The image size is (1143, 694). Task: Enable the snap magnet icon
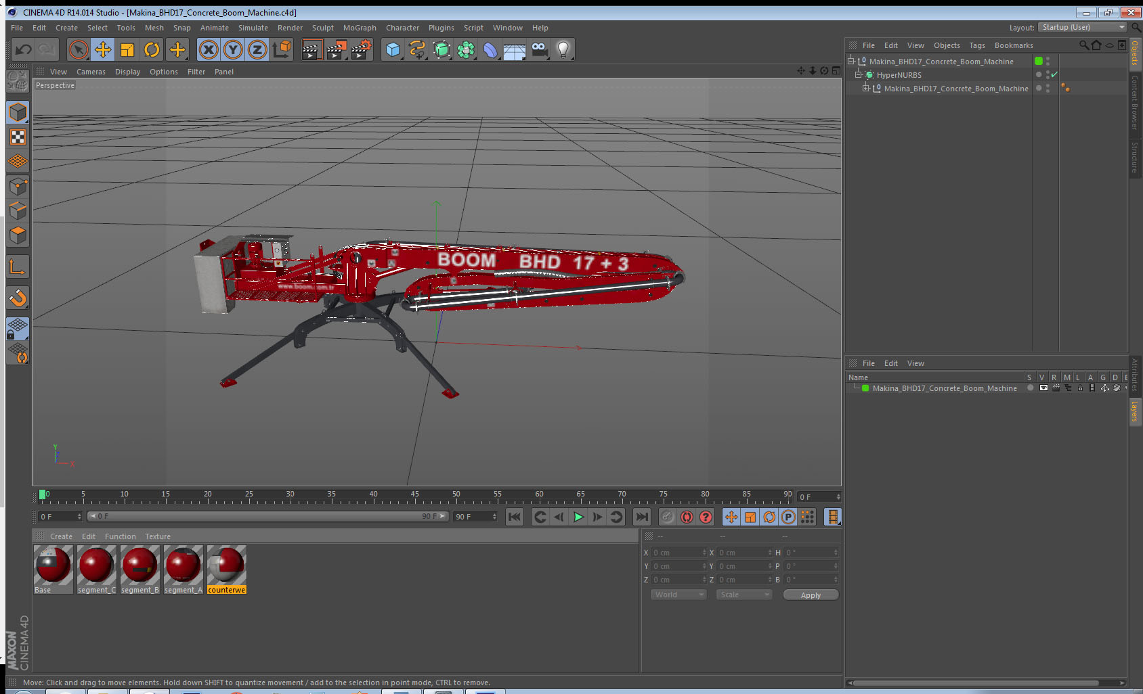(x=18, y=298)
